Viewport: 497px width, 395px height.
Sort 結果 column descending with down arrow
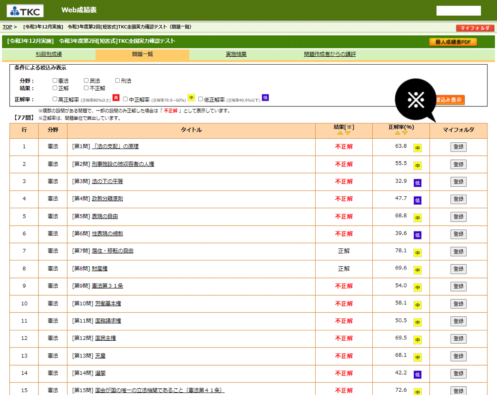[348, 133]
